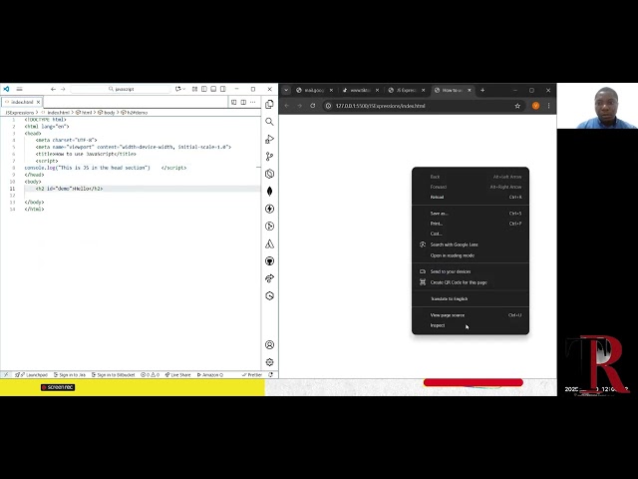Open the Chrome profile avatar
This screenshot has height=479, width=638.
pyautogui.click(x=535, y=106)
